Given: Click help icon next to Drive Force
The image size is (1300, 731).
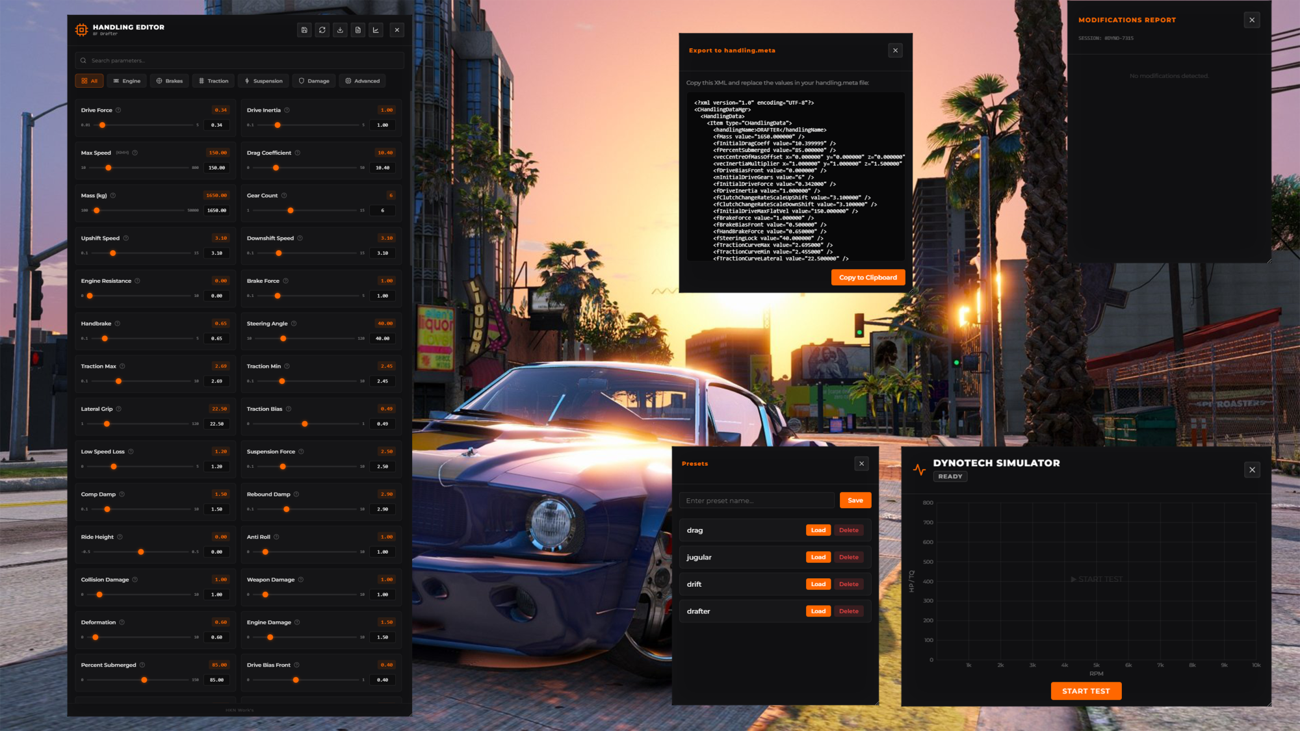Looking at the screenshot, I should [118, 110].
